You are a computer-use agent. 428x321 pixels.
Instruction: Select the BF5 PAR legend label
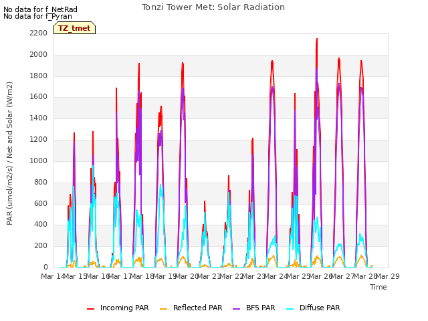coord(260,308)
